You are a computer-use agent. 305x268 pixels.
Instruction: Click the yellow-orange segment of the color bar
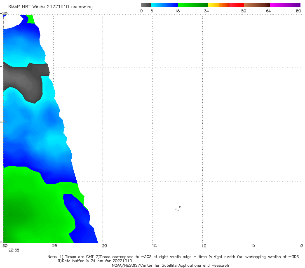pos(218,5)
